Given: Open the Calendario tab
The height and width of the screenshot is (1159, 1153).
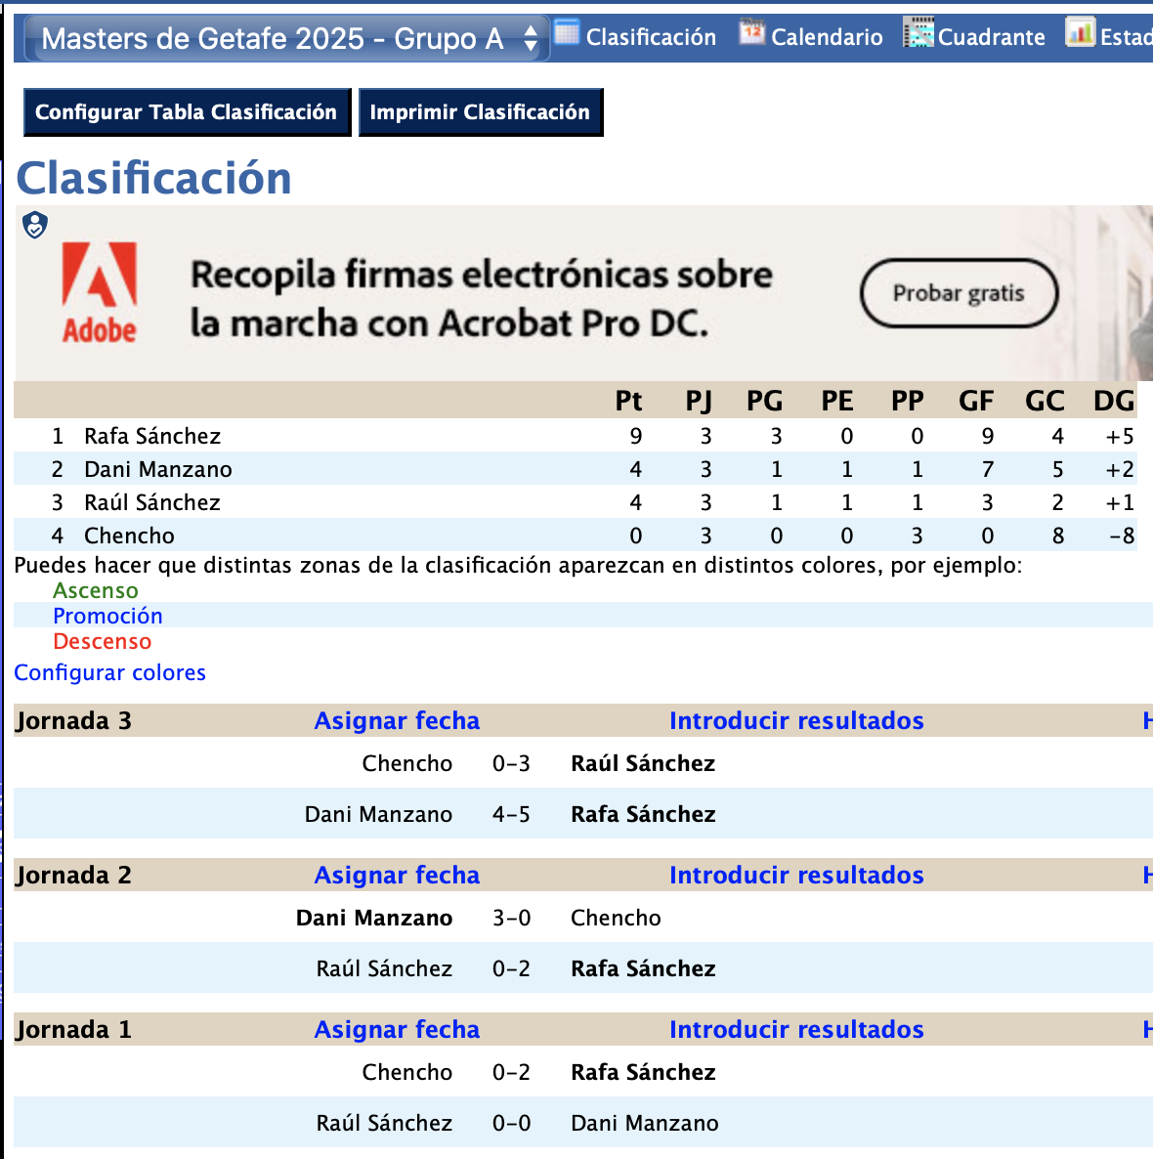Looking at the screenshot, I should point(826,37).
